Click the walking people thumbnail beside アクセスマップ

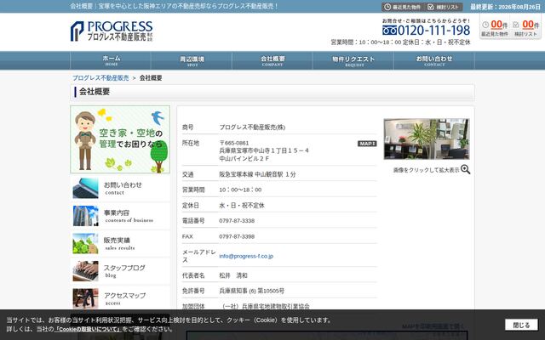tap(85, 298)
